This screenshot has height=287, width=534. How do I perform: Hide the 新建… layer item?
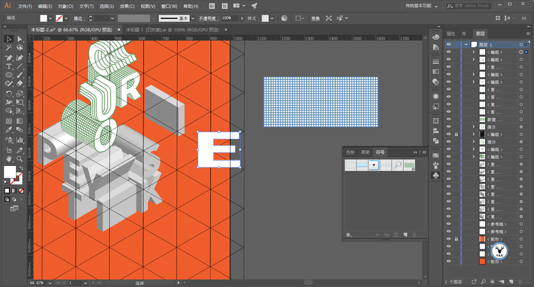click(x=449, y=120)
